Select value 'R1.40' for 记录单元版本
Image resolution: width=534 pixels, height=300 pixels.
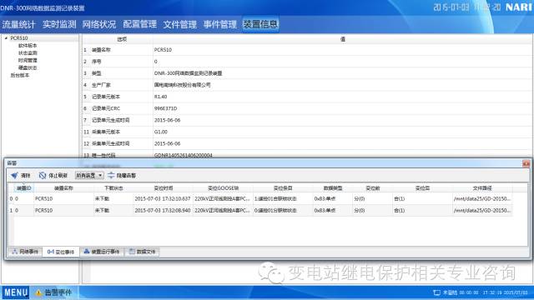(x=160, y=97)
